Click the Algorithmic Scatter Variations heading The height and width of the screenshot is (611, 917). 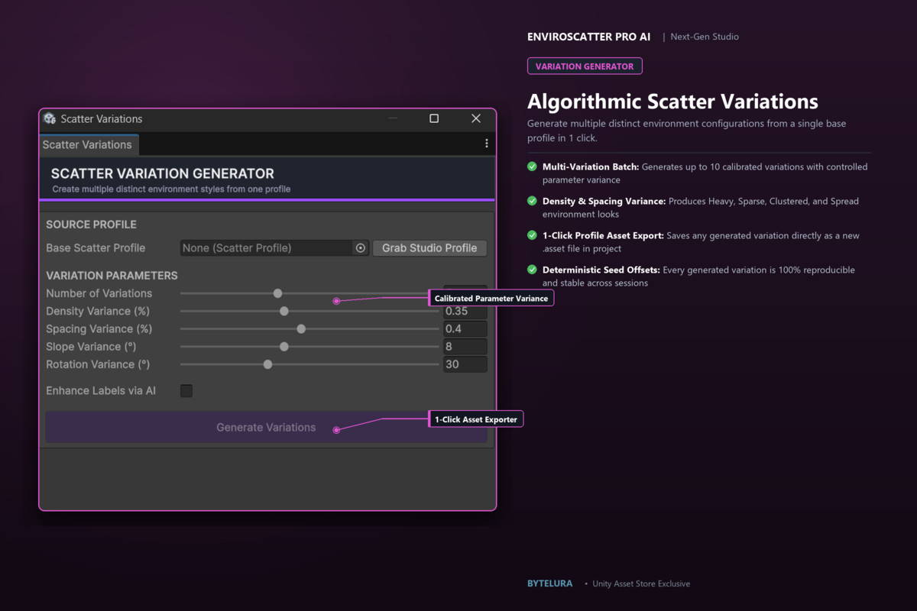[x=672, y=102]
